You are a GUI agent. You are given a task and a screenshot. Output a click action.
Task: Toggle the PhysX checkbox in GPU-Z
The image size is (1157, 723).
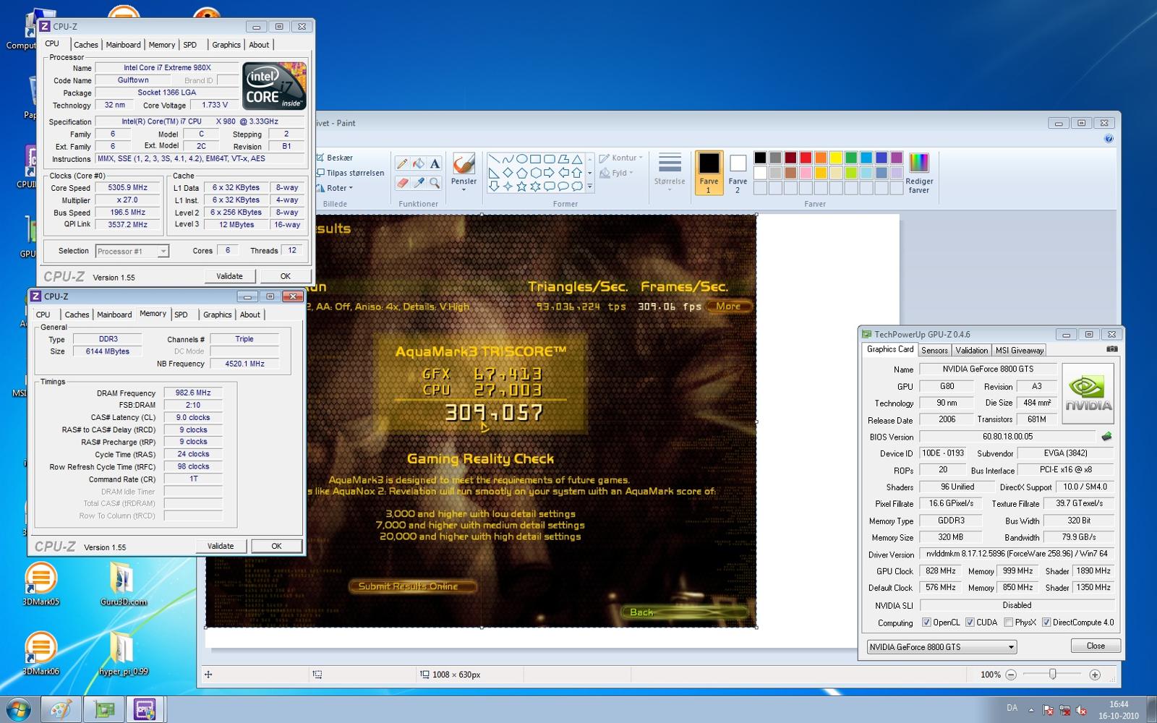1008,623
